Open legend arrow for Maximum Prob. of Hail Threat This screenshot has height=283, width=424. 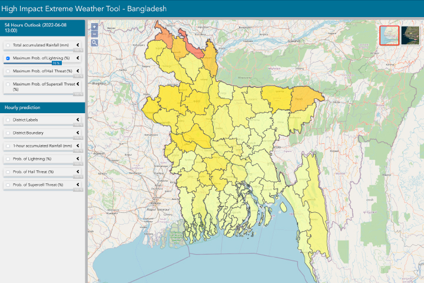coord(78,71)
